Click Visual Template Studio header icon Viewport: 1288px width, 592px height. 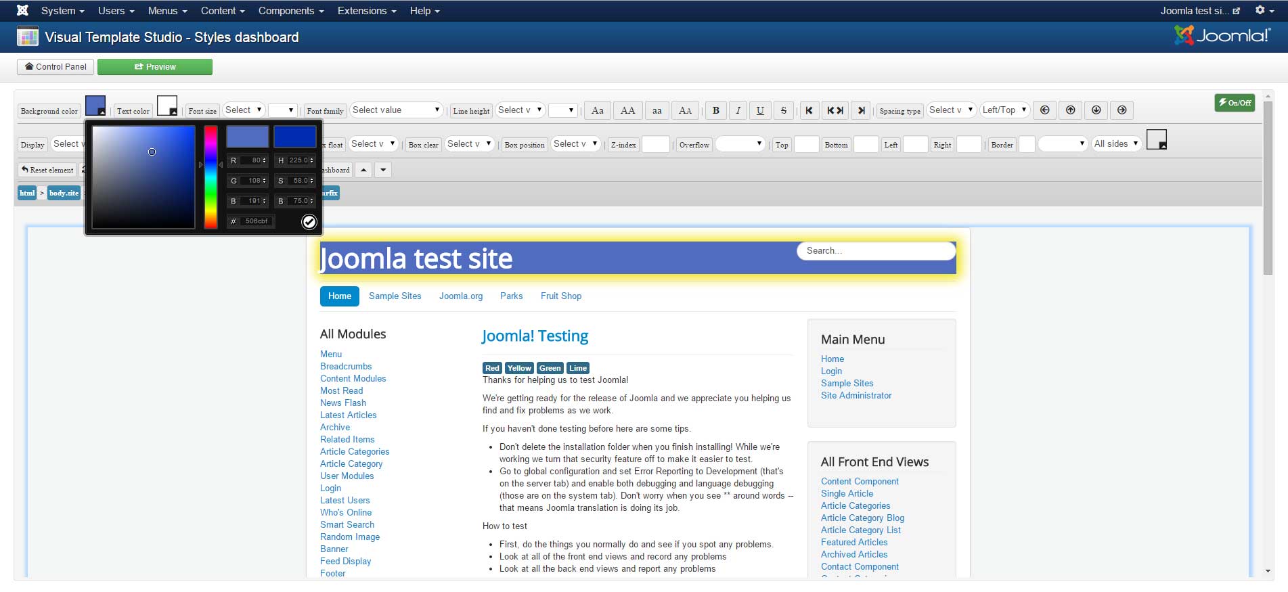(28, 37)
